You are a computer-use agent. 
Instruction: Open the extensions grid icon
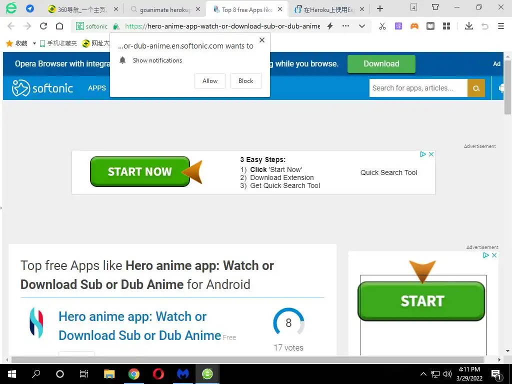446,26
